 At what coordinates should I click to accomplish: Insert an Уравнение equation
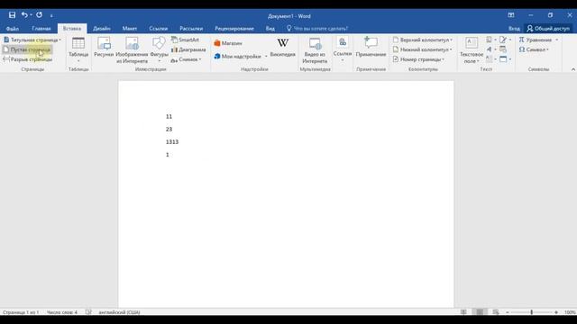coord(536,40)
